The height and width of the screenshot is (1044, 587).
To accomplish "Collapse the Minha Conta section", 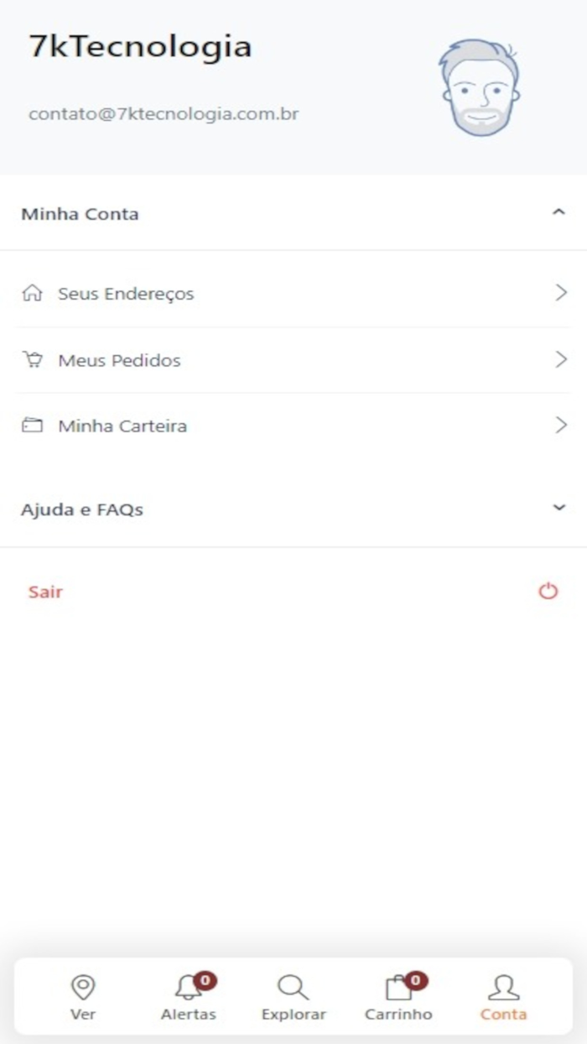I will coord(558,213).
